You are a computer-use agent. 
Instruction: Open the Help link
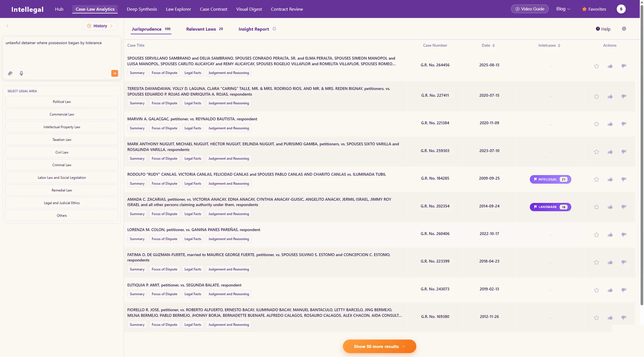click(x=603, y=29)
